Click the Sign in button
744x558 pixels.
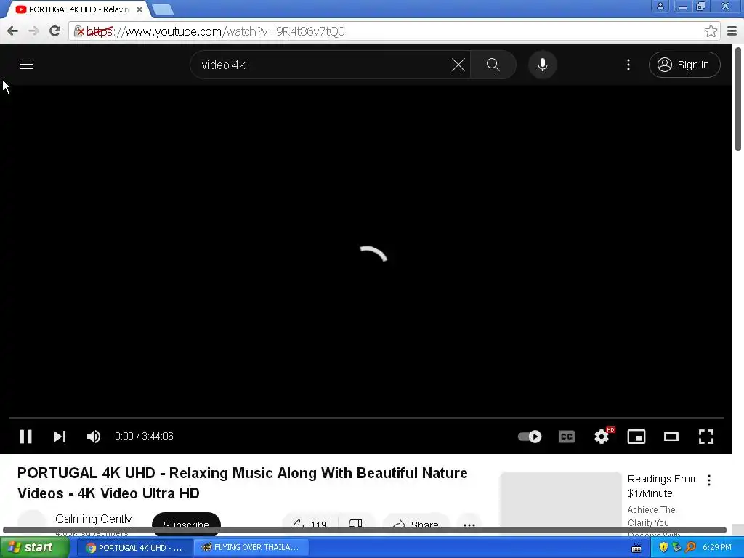pos(684,65)
